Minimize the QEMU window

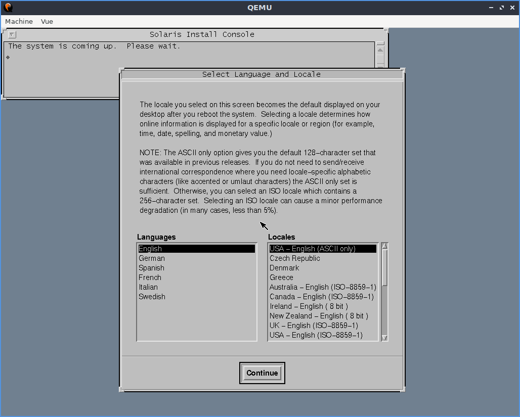click(491, 8)
